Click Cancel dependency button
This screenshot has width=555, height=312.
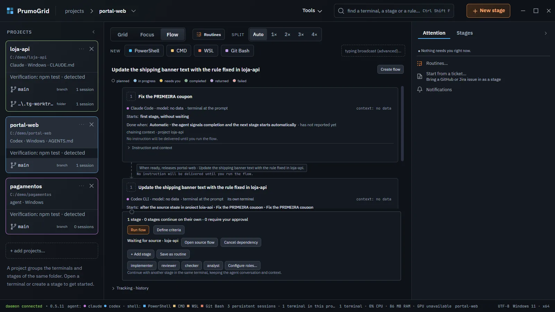pos(241,242)
